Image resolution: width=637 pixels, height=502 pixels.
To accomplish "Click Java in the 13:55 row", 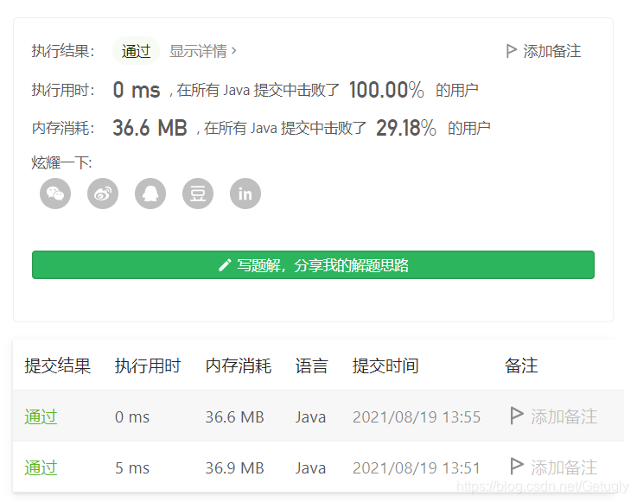I will 311,417.
